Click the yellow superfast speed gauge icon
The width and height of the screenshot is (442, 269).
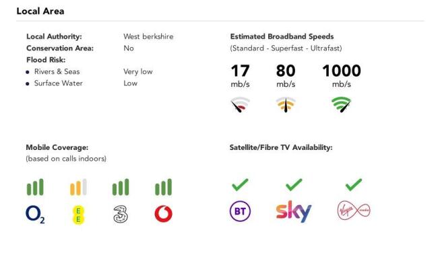[x=286, y=105]
